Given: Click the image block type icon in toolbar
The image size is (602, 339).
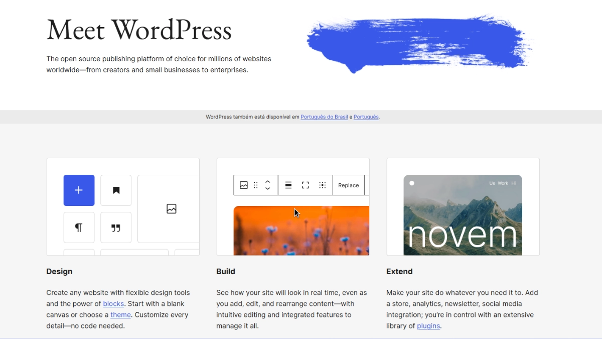Looking at the screenshot, I should pos(244,185).
